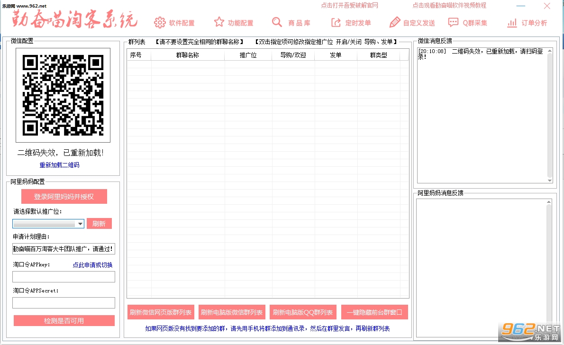Focus the 淘口令APPkey input field
Screen dimensions: 564x345
point(64,277)
